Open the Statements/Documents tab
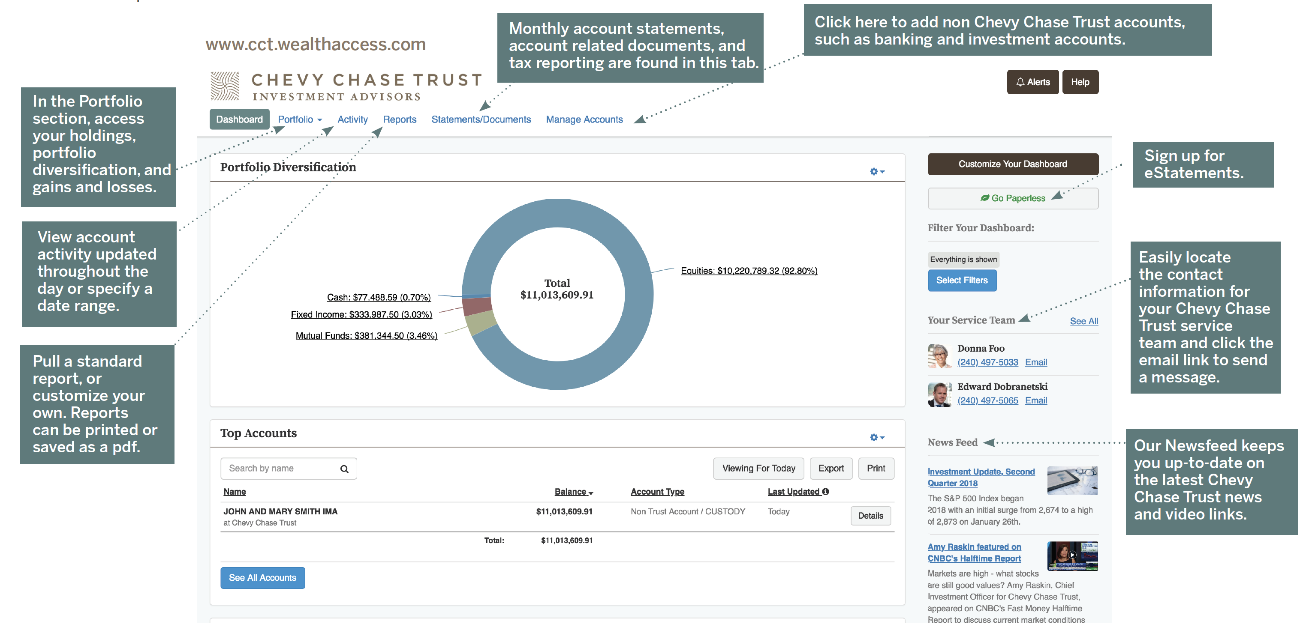The image size is (1312, 639). click(481, 119)
